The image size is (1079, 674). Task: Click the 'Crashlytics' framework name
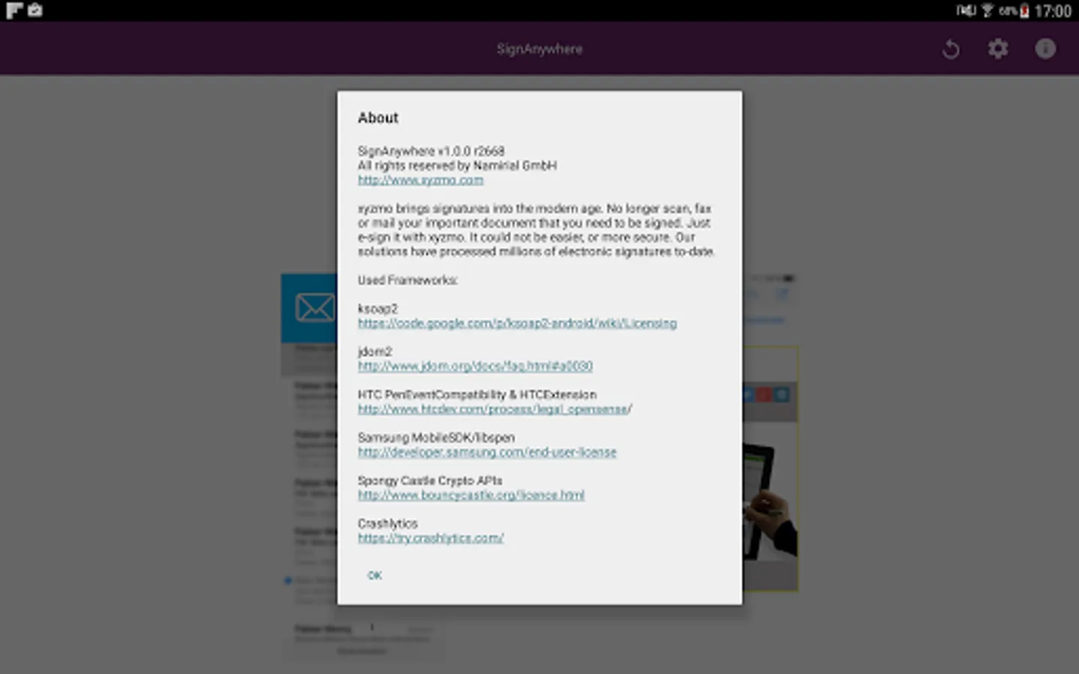[x=387, y=523]
